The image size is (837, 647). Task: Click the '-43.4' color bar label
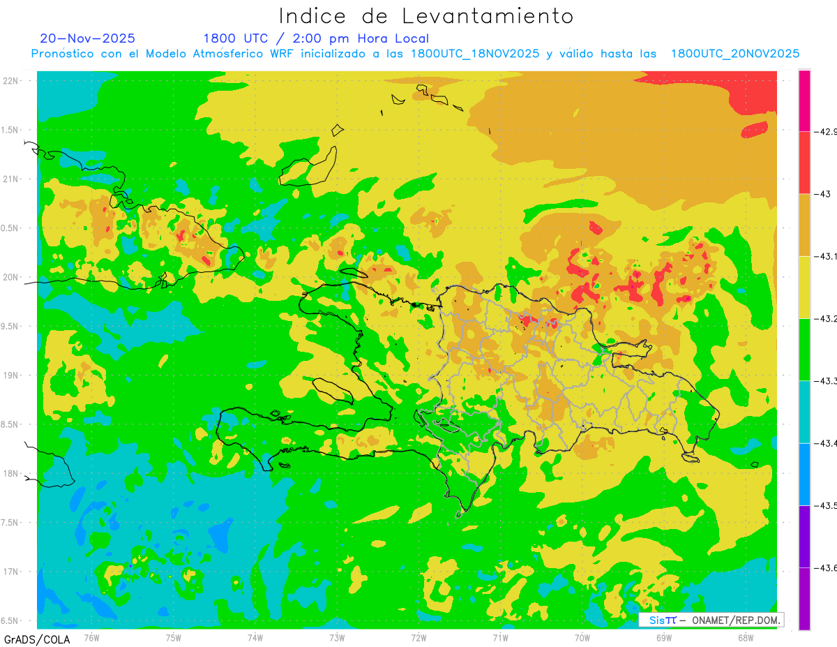[x=825, y=443]
